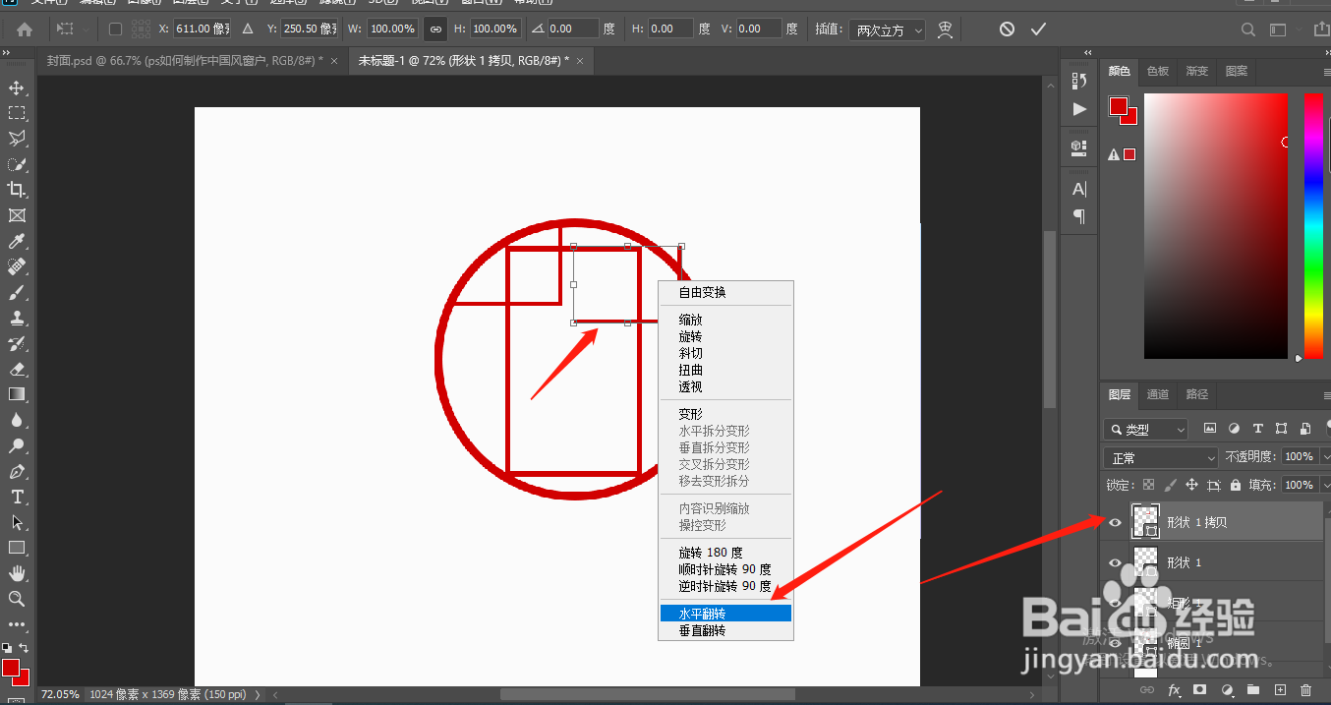Select the Horizontal Type tool
The height and width of the screenshot is (705, 1331).
tap(17, 497)
